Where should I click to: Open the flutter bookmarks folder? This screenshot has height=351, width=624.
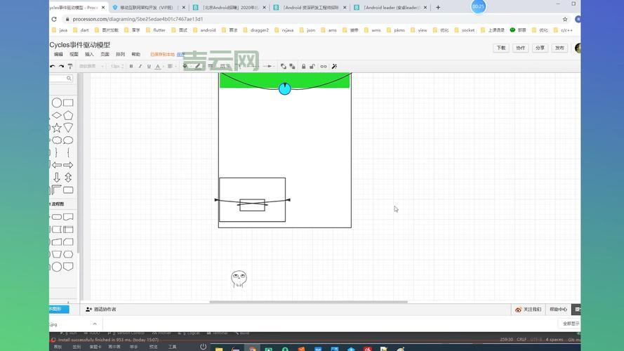[156, 30]
